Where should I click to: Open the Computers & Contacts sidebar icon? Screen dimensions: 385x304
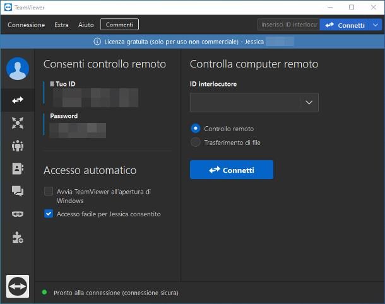pos(18,168)
